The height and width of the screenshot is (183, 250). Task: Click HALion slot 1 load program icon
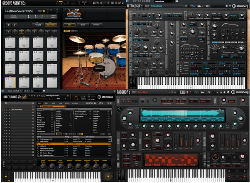point(33,110)
